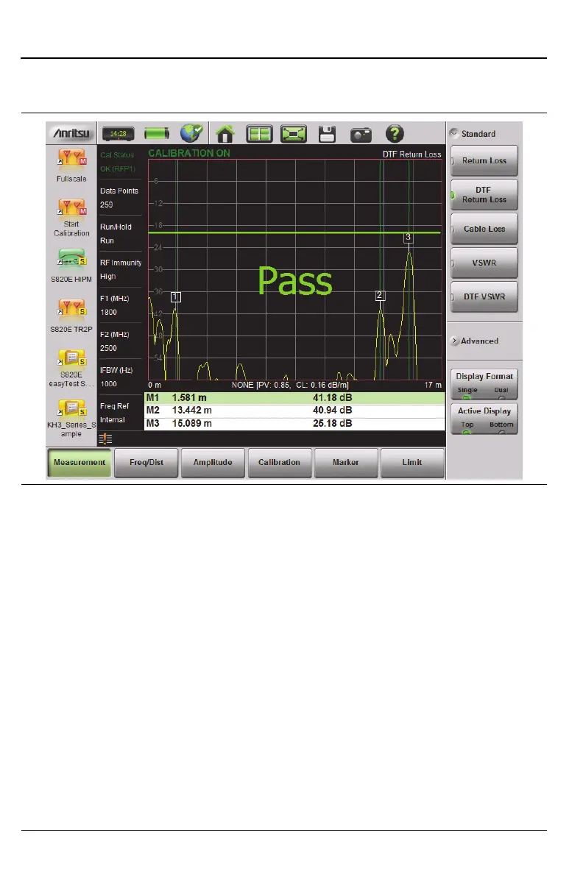Open the KH3_Series_Sample shortcut
583x877 pixels.
(71, 408)
